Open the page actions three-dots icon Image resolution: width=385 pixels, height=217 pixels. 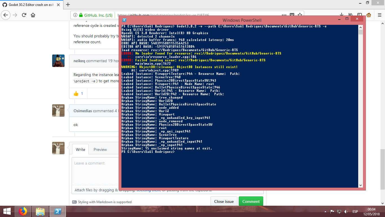tap(284, 15)
